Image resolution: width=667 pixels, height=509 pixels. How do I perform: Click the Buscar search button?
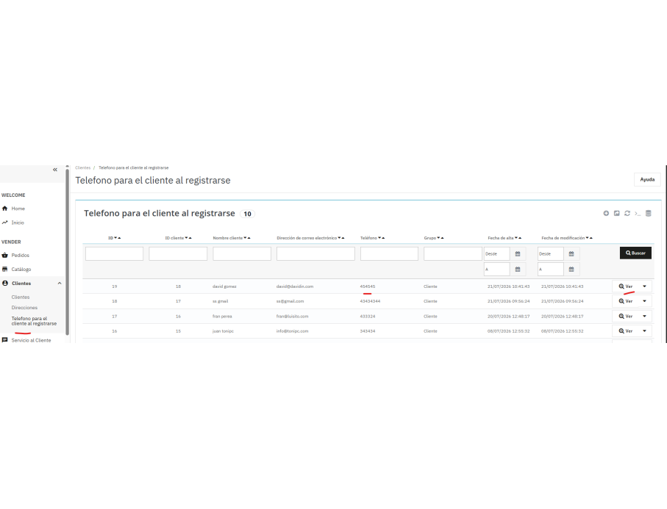[635, 253]
